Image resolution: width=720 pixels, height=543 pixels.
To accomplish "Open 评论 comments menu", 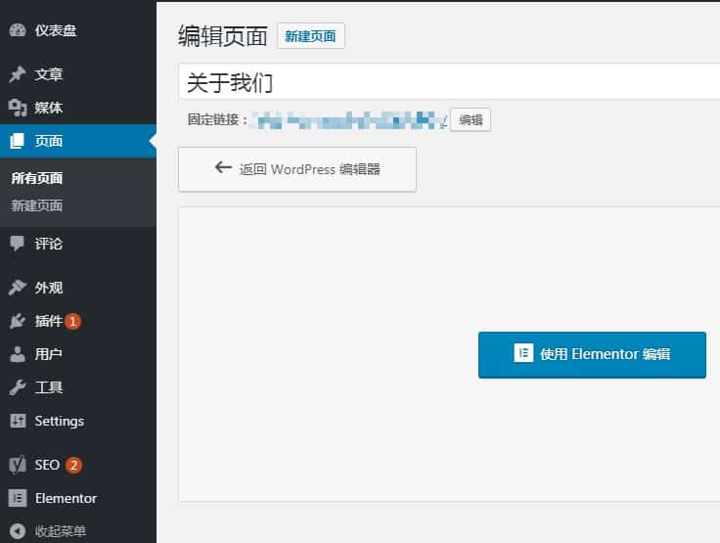I will 49,244.
